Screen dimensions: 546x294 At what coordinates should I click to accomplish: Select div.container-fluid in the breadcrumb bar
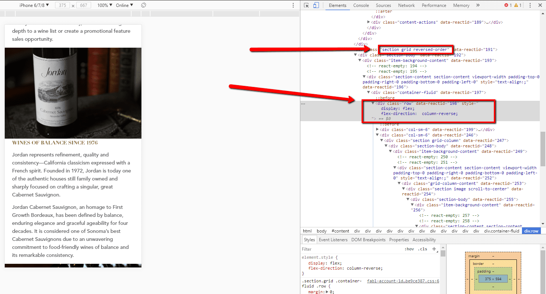click(502, 231)
